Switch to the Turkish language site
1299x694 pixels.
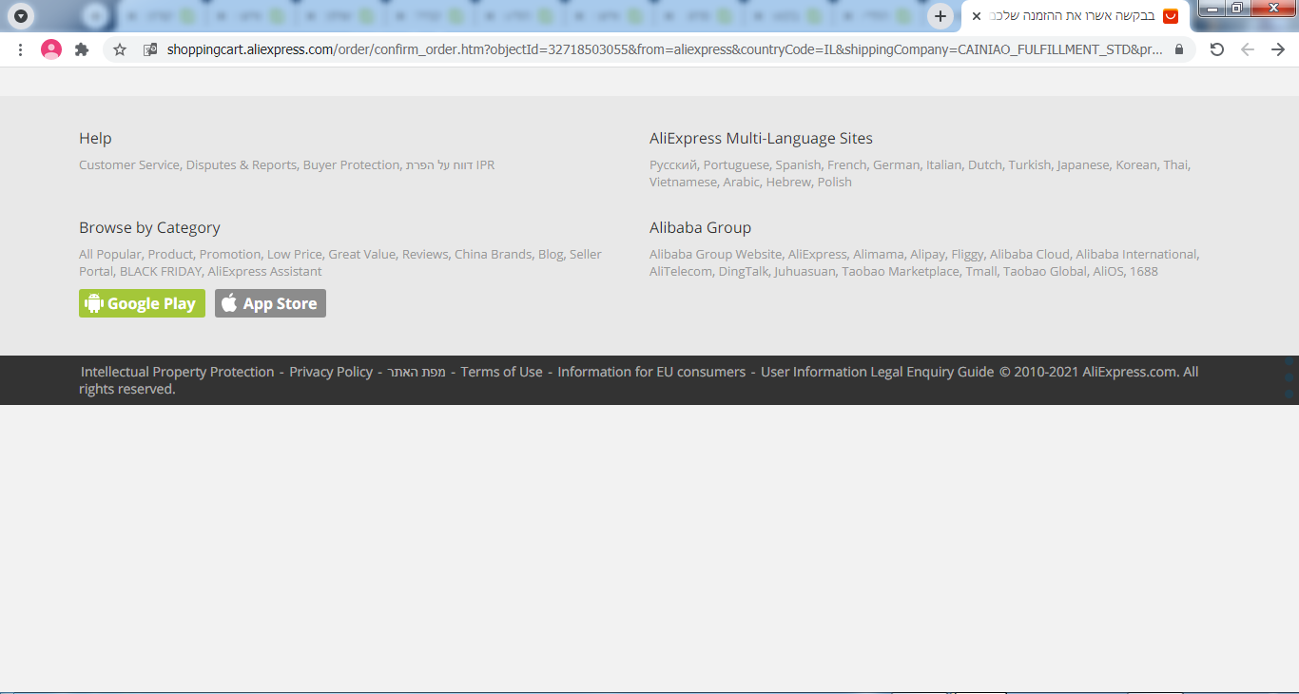click(x=1030, y=164)
